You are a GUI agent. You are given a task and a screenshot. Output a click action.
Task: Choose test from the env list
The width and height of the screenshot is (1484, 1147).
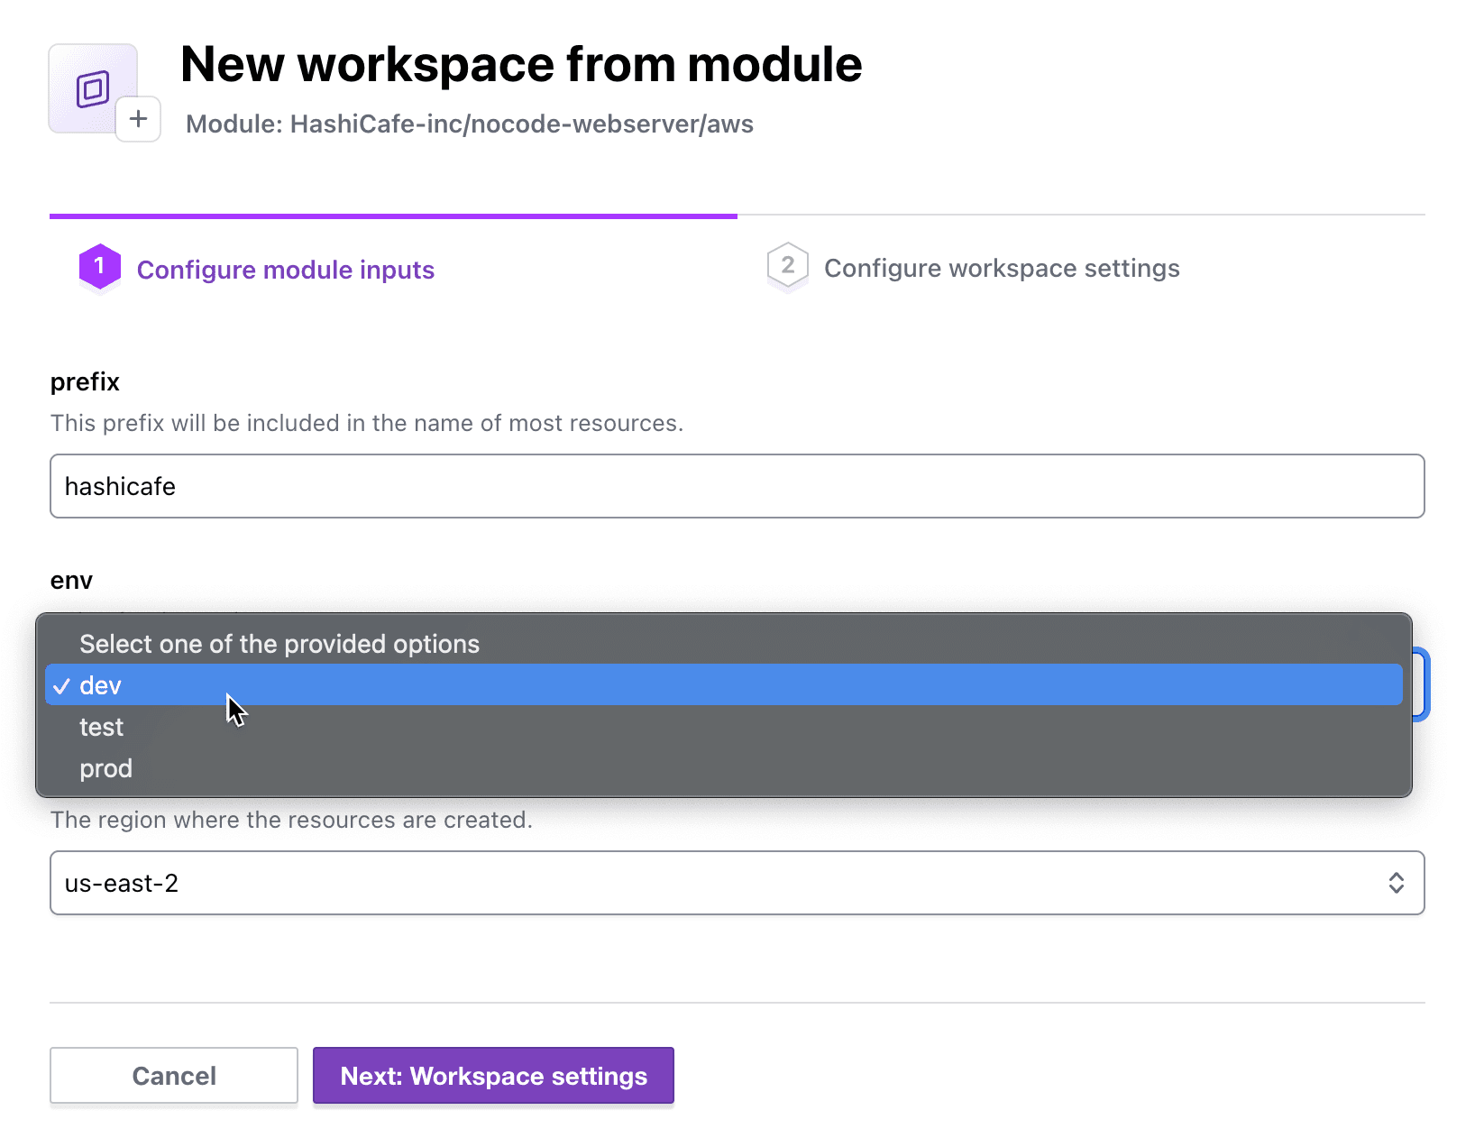101,727
